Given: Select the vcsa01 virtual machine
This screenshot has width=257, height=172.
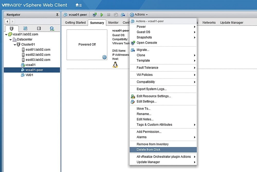Looking at the screenshot, I should pyautogui.click(x=30, y=65).
